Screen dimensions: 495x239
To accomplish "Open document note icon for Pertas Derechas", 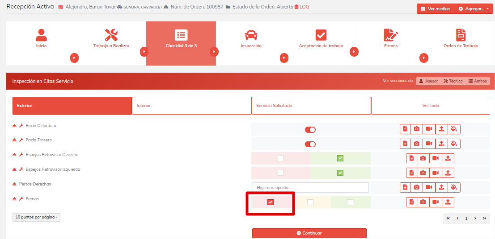I will (405, 187).
